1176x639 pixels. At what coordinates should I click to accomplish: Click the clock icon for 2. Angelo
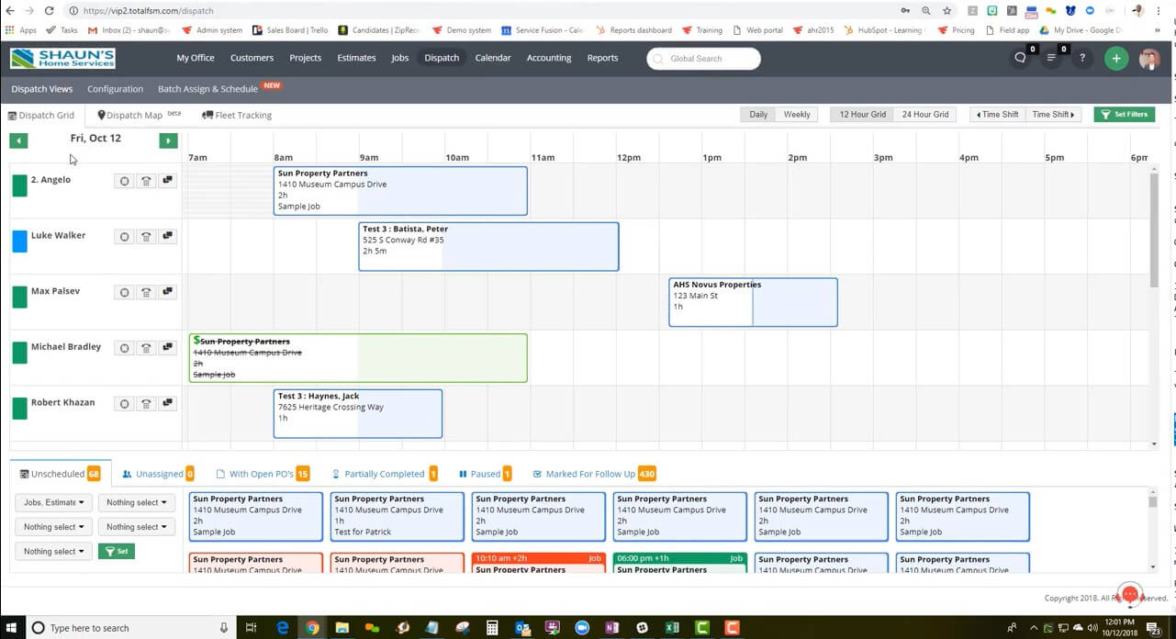click(x=124, y=181)
